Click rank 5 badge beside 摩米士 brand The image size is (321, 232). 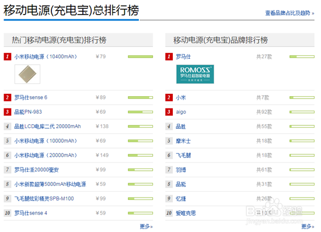169,141
